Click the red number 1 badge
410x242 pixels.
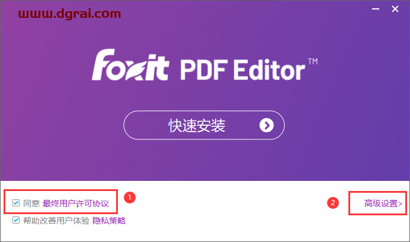click(129, 197)
